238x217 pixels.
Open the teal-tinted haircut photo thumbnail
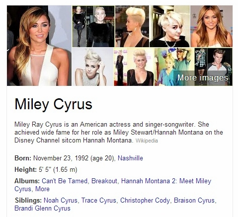(x=174, y=67)
